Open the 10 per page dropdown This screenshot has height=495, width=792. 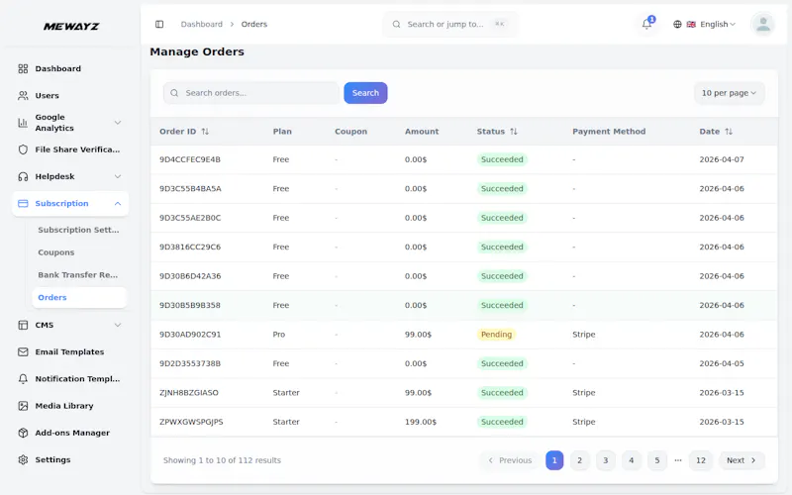pos(729,93)
